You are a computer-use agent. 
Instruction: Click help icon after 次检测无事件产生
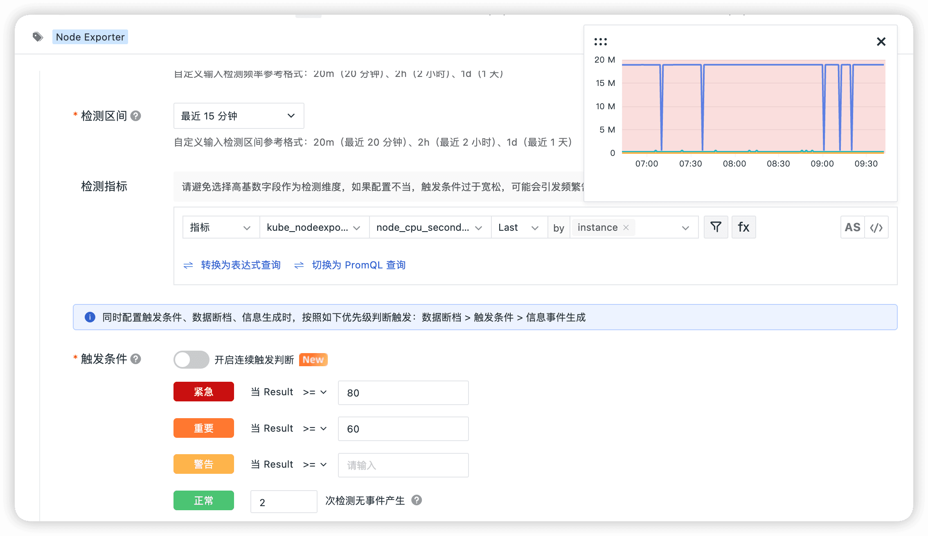point(417,500)
